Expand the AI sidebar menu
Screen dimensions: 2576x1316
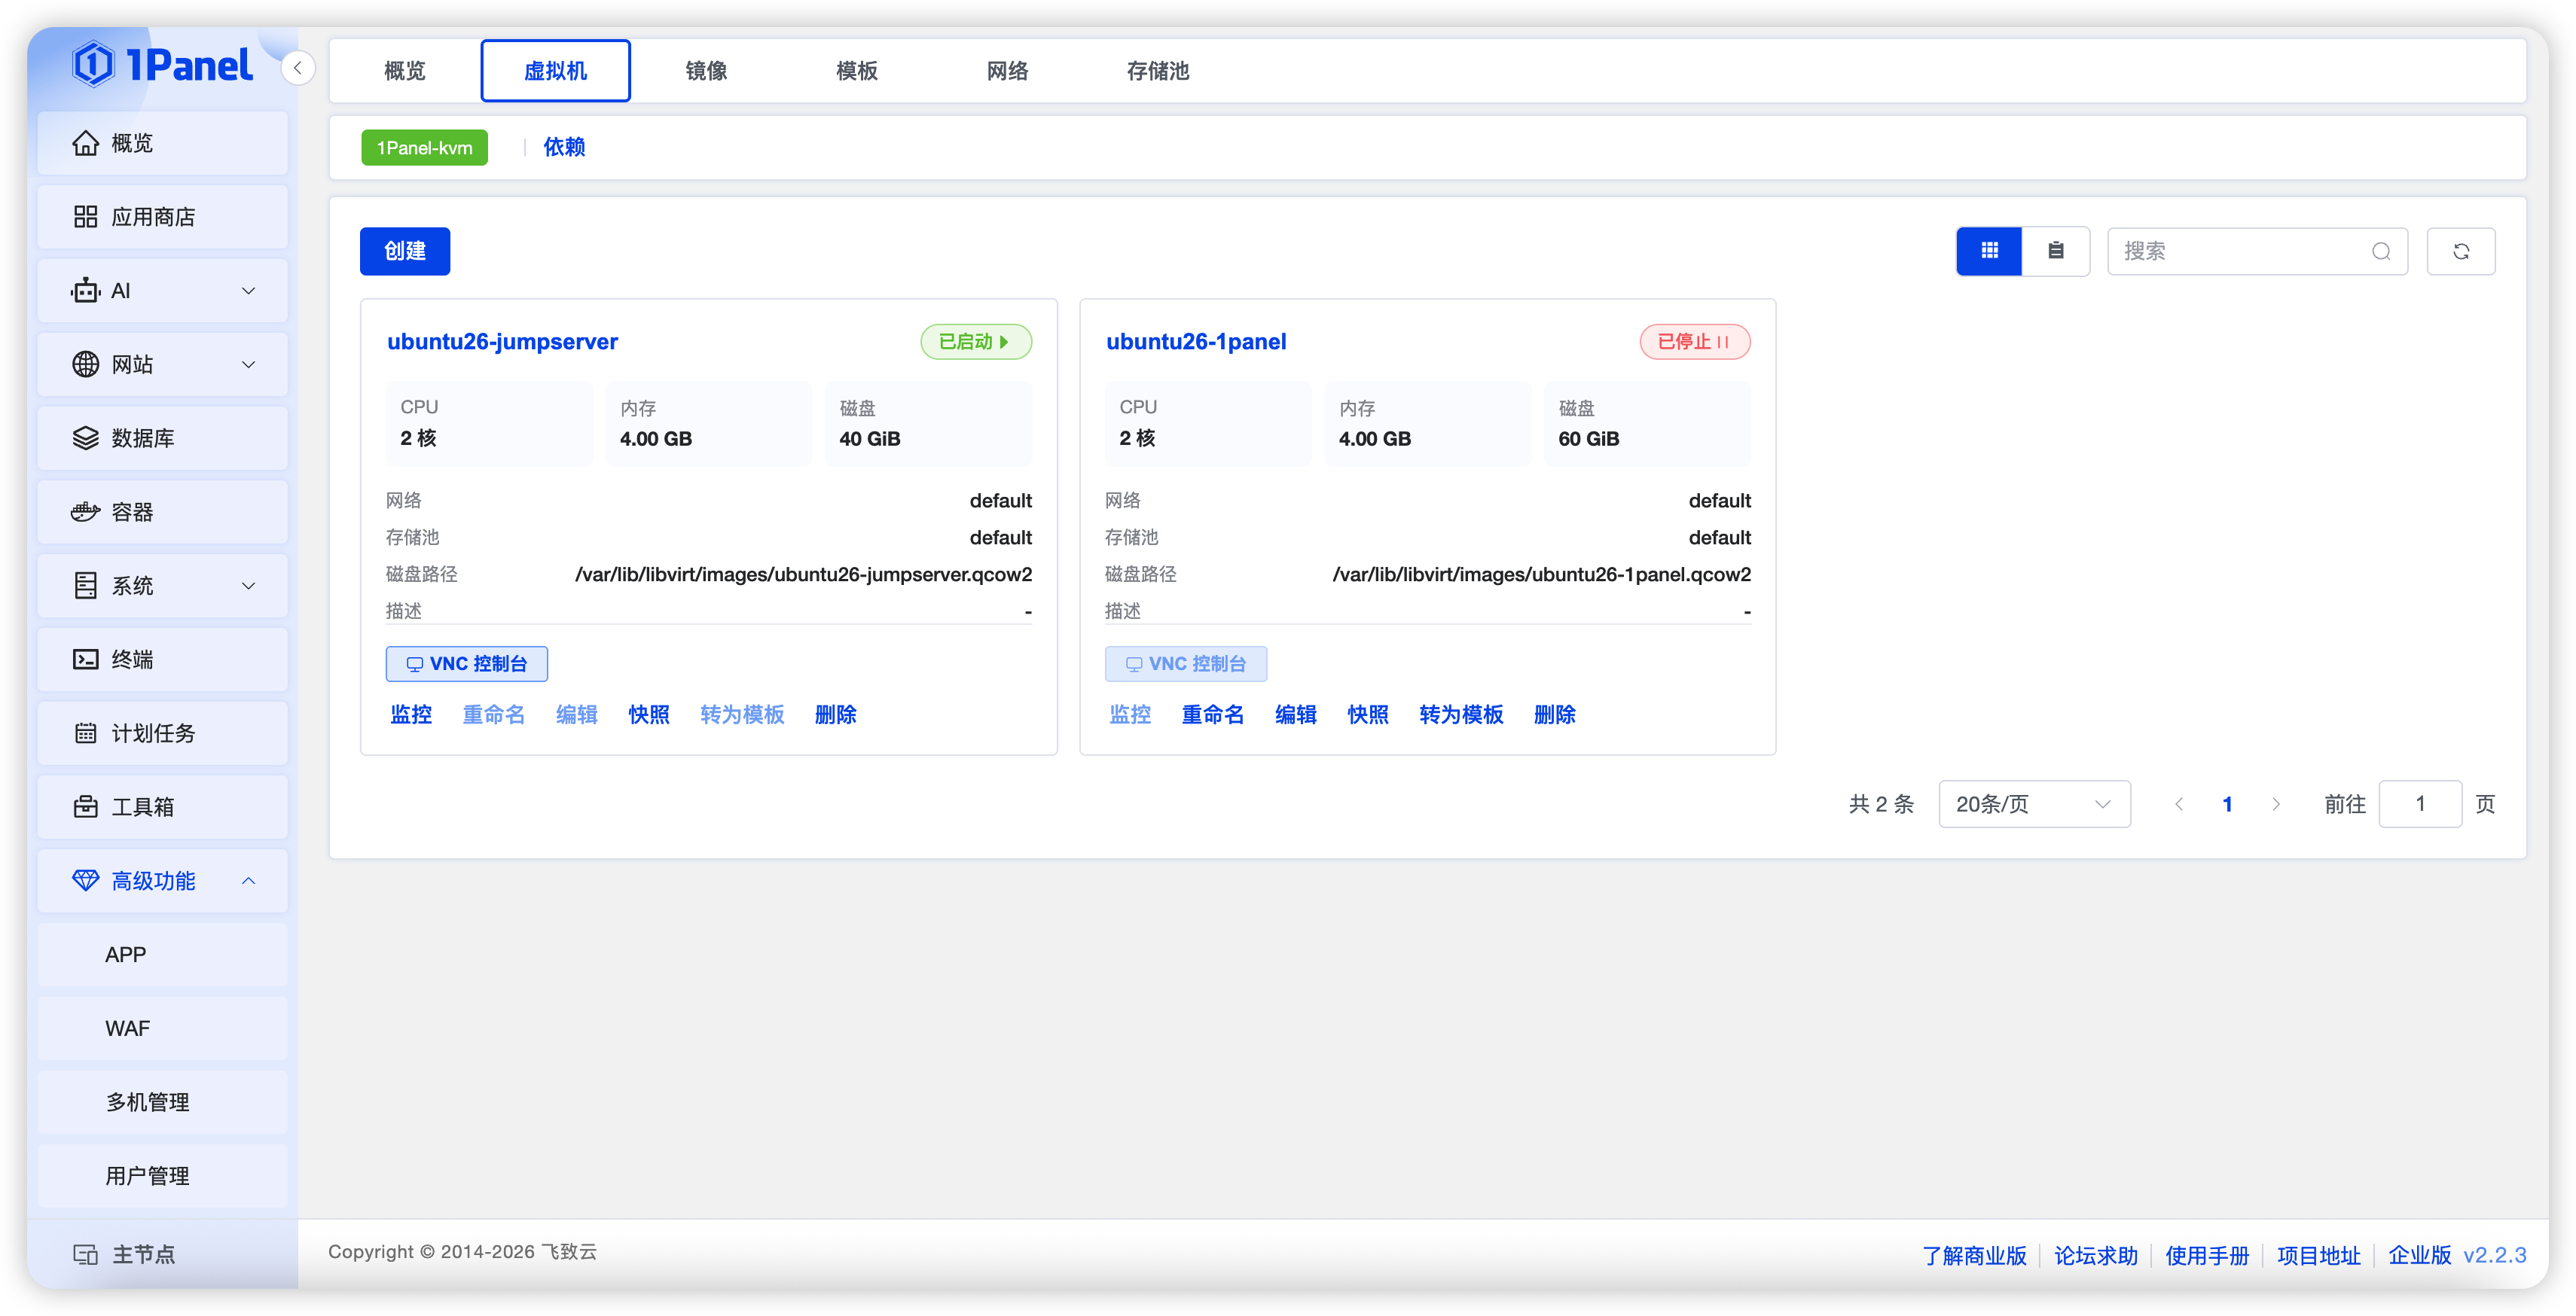pyautogui.click(x=163, y=291)
